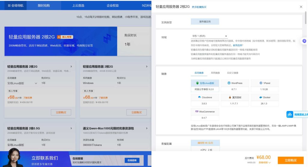Select the Cloudreve cloud icon image
This screenshot has width=308, height=167.
[199, 97]
